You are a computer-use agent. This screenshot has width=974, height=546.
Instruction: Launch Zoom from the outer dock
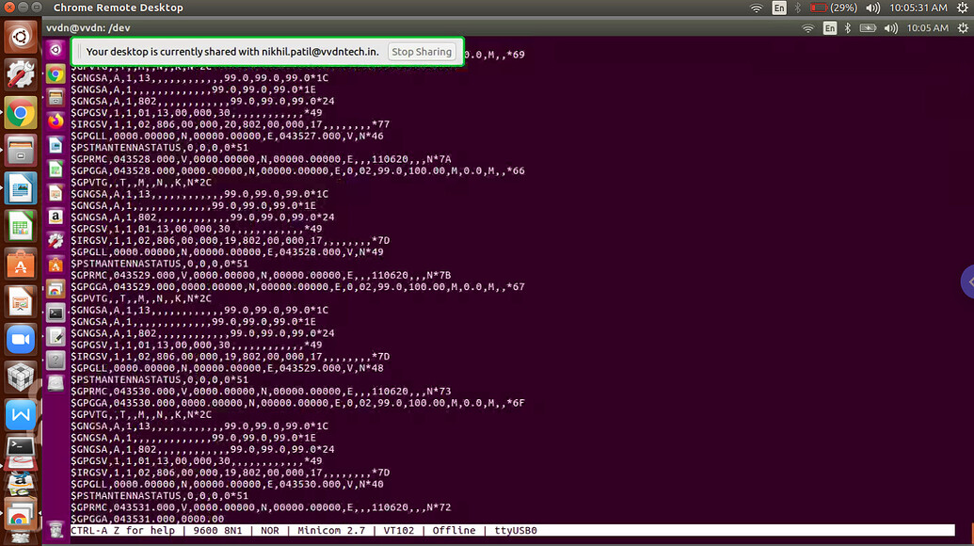coord(20,340)
